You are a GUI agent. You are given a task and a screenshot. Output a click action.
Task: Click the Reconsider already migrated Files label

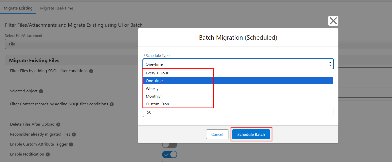[40, 134]
